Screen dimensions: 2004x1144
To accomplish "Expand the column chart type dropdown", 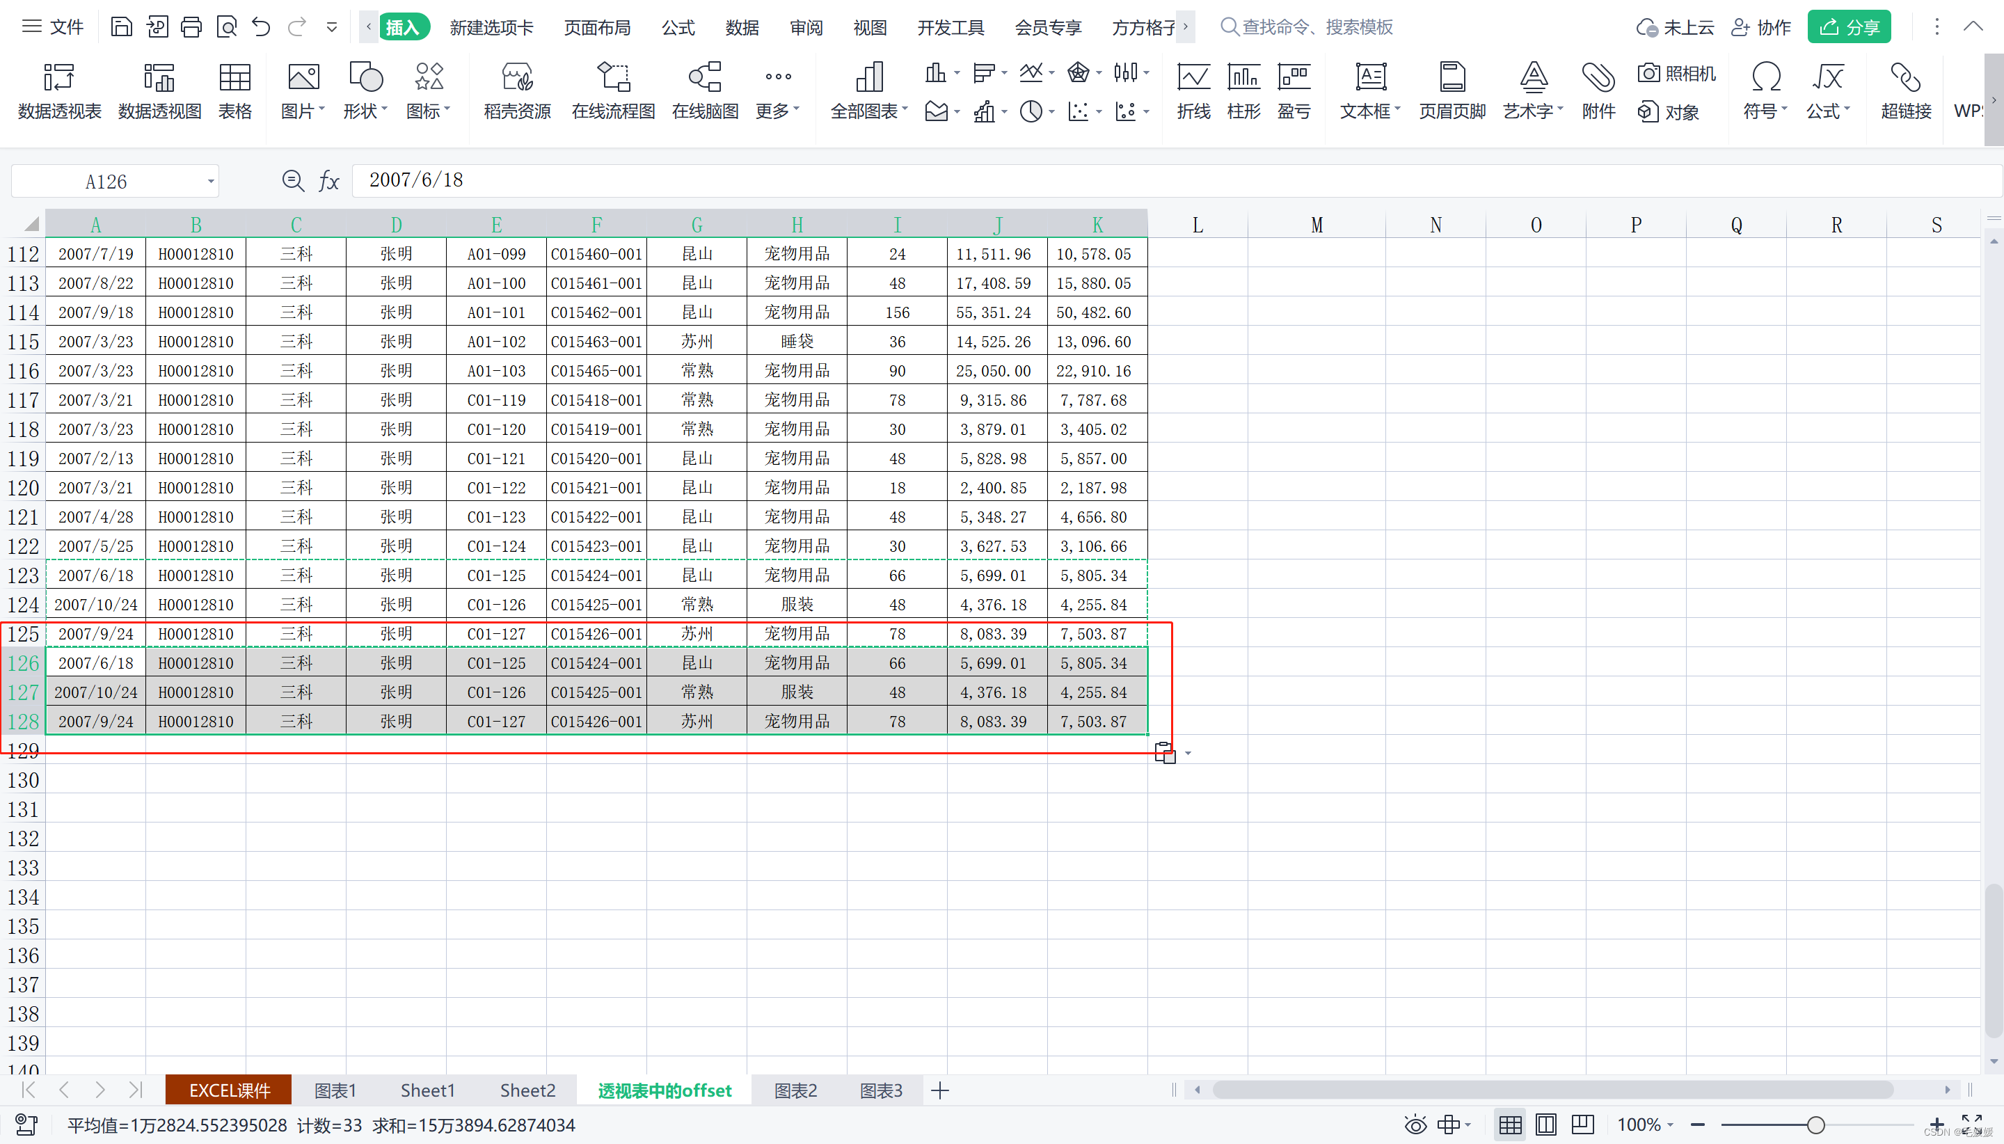I will point(957,73).
